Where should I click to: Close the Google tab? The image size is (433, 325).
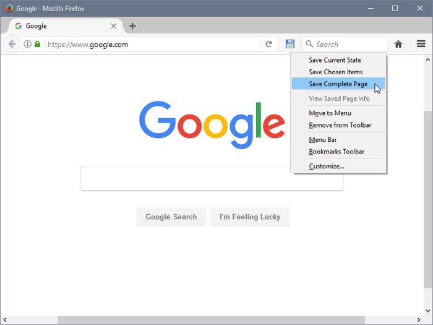pos(113,26)
